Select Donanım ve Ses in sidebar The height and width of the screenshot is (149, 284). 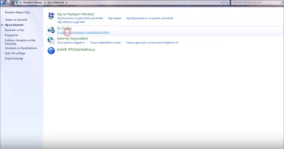pos(14,30)
